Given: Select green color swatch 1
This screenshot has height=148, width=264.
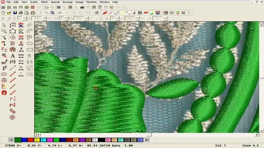Looking at the screenshot, I should coord(18,140).
